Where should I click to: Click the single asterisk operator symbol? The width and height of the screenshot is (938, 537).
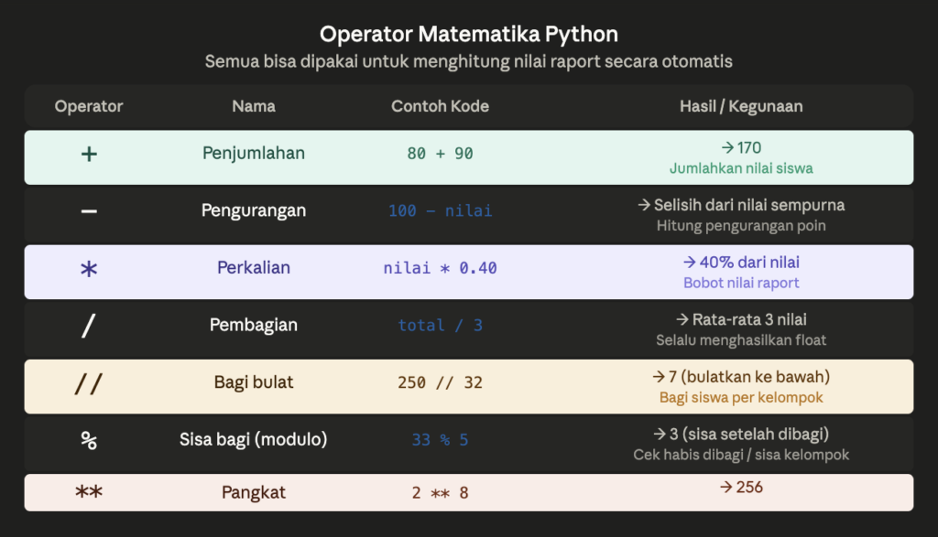click(x=89, y=269)
